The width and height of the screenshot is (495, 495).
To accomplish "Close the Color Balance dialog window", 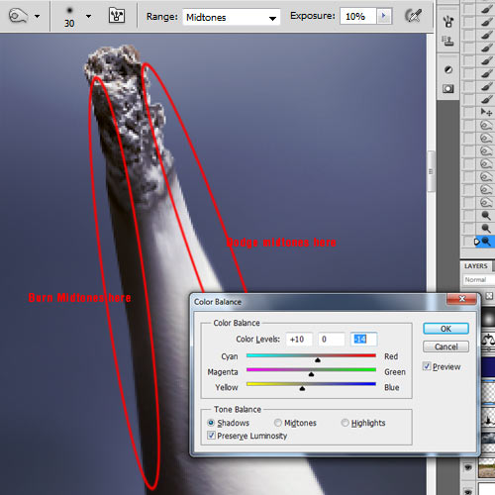I will [462, 299].
